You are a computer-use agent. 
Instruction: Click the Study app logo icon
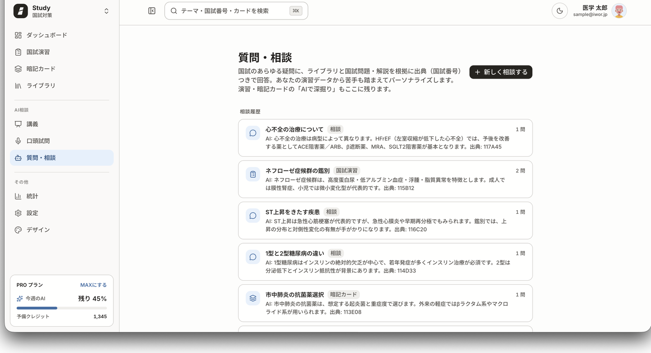pos(21,11)
